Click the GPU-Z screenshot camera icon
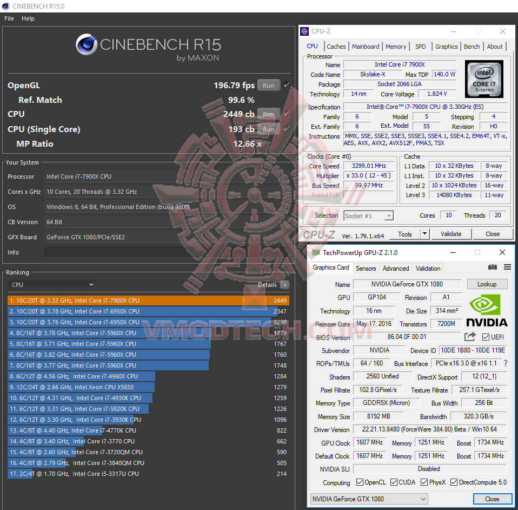This screenshot has width=518, height=510. (x=493, y=267)
